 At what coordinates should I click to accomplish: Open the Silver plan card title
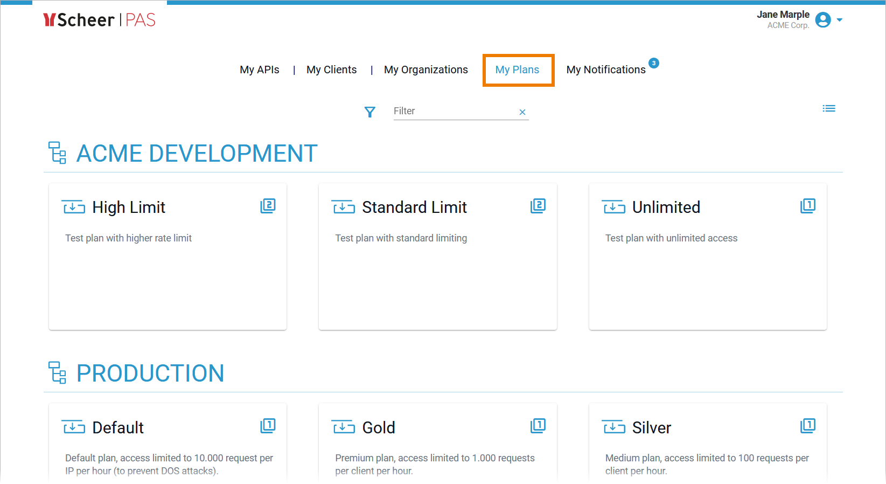(651, 428)
